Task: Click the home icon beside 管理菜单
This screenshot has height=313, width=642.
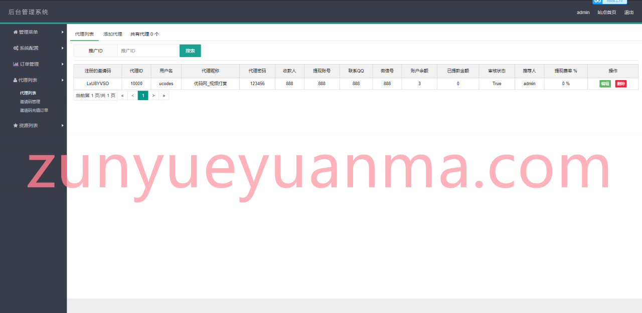Action: [x=15, y=32]
